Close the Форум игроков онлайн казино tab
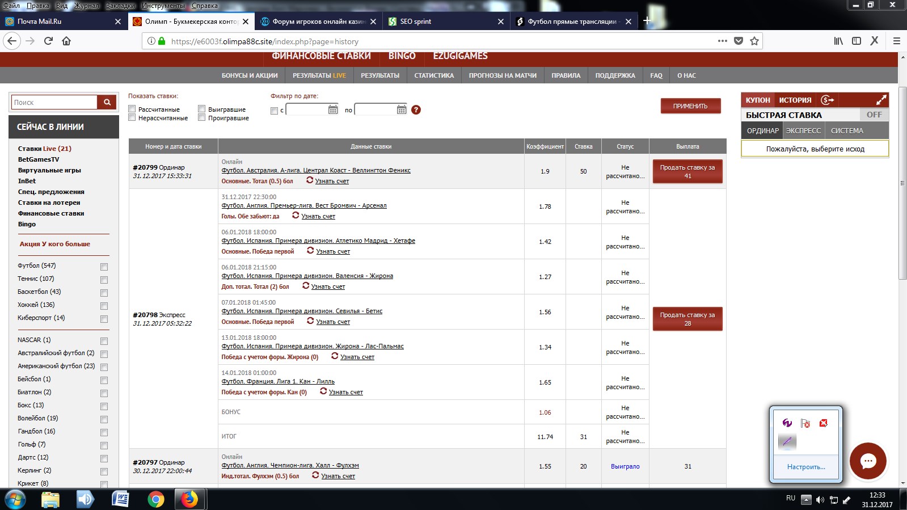 [373, 22]
